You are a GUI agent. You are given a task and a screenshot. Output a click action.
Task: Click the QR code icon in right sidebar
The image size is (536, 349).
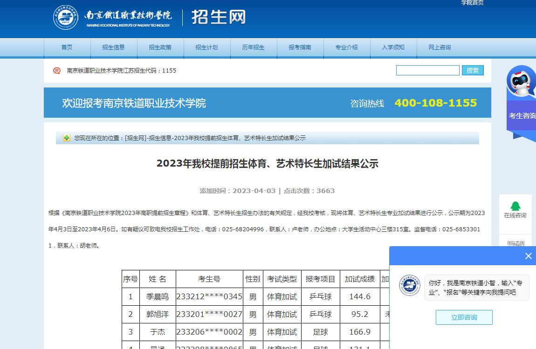(516, 243)
